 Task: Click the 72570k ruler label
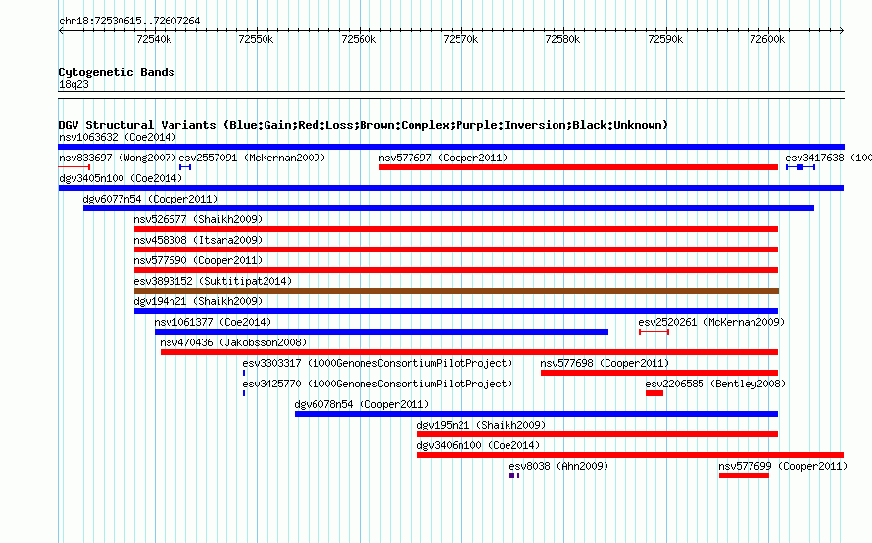coord(461,39)
